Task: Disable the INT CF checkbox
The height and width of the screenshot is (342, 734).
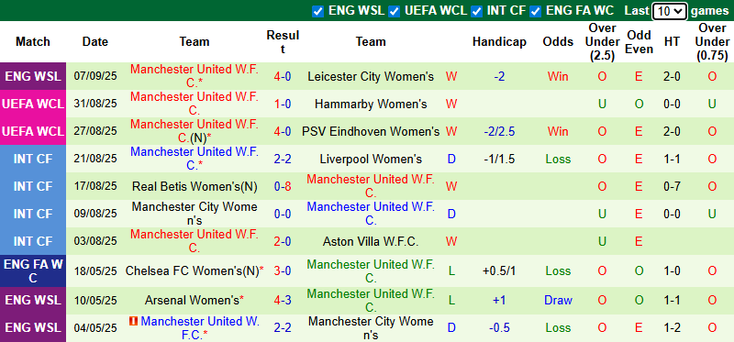Action: tap(476, 11)
